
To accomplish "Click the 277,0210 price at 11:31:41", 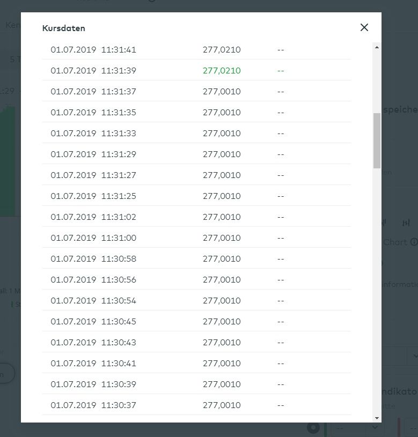I will point(222,50).
